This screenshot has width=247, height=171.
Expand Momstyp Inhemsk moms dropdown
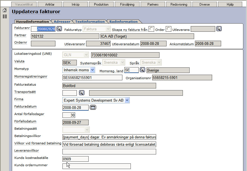(79, 70)
